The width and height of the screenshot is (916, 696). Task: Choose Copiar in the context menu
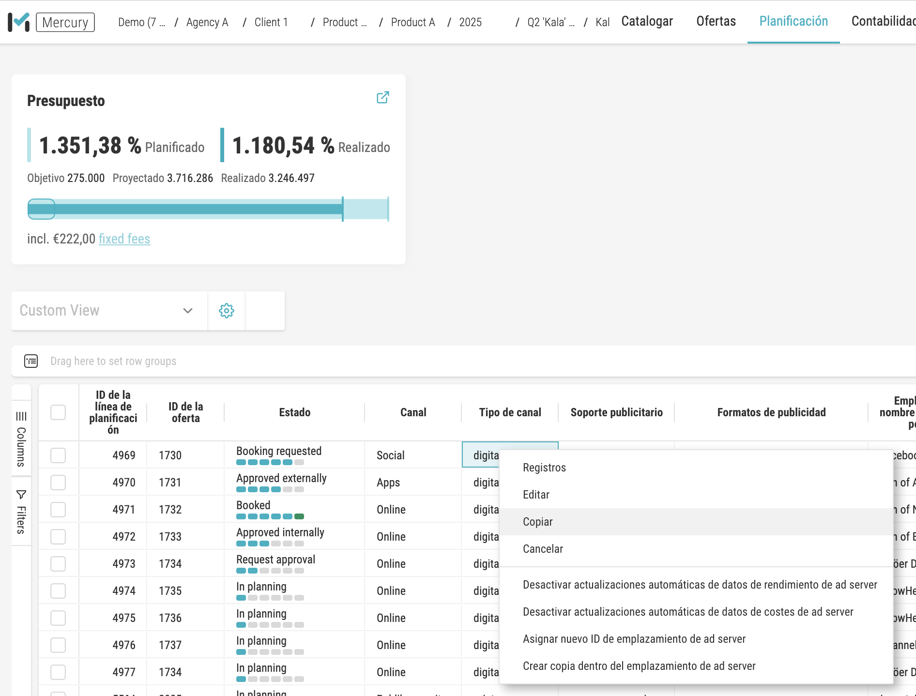[696, 522]
